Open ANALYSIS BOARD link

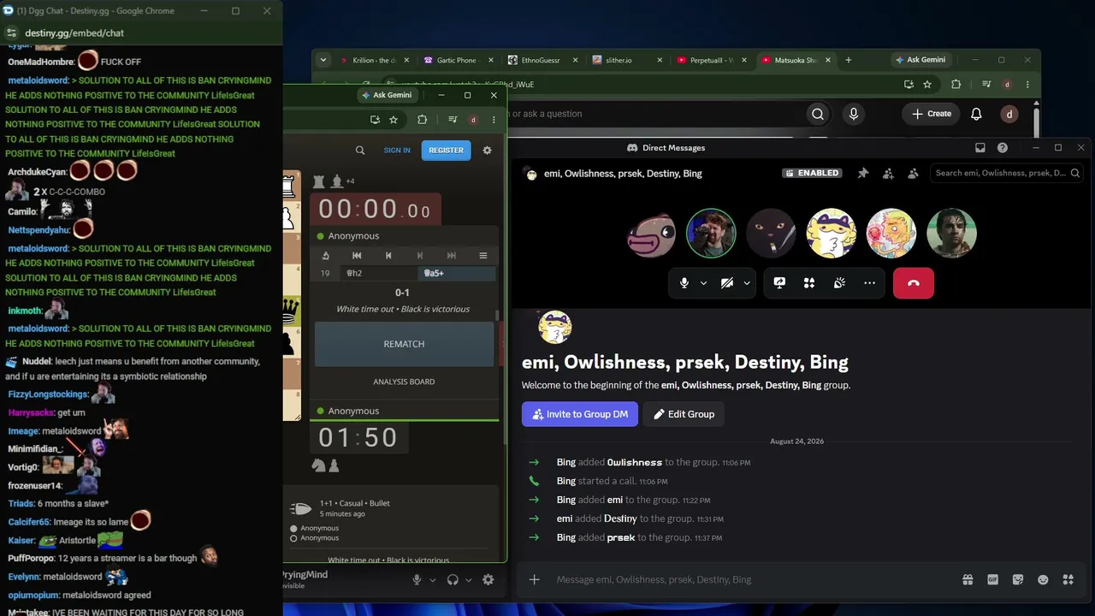point(404,382)
